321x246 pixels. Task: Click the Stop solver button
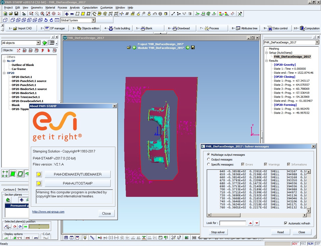(218, 232)
